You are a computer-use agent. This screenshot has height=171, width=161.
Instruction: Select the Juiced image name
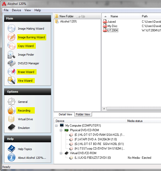coord(111,22)
